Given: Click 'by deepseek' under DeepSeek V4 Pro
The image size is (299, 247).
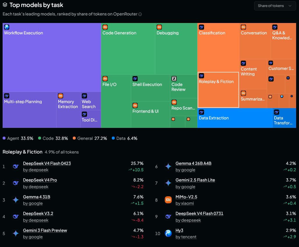Looking at the screenshot, I should pos(36,186).
